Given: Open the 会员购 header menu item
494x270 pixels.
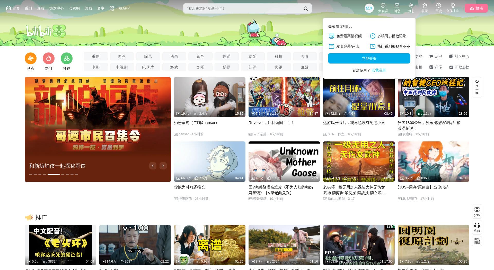Looking at the screenshot, I should point(74,8).
